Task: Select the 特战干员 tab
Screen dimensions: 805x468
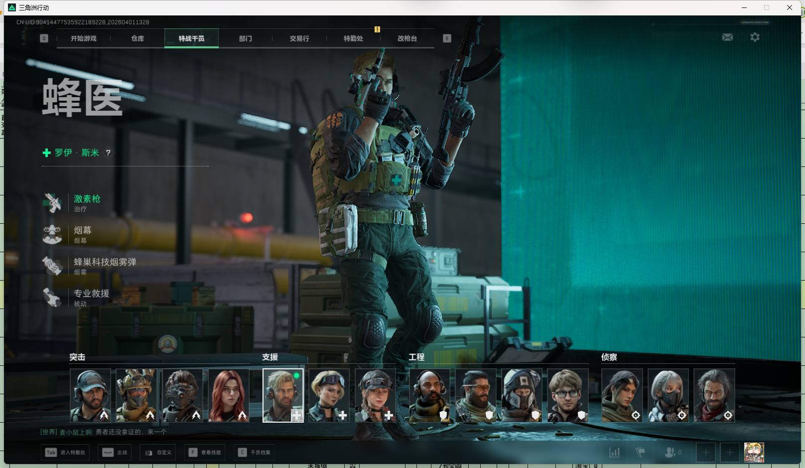Action: point(191,38)
